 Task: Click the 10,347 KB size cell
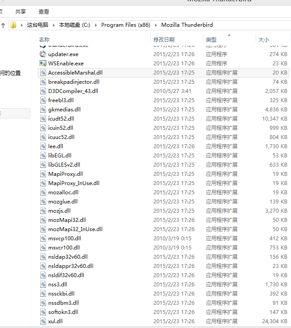[275, 118]
